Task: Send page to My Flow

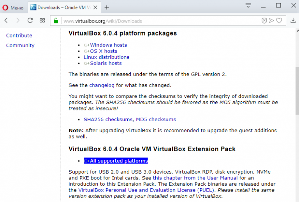Action: coord(271,21)
